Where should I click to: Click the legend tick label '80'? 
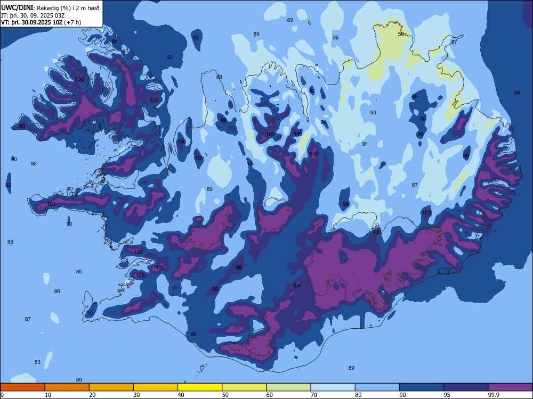[x=358, y=395]
